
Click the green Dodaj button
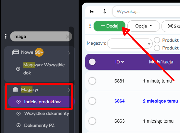point(109,26)
